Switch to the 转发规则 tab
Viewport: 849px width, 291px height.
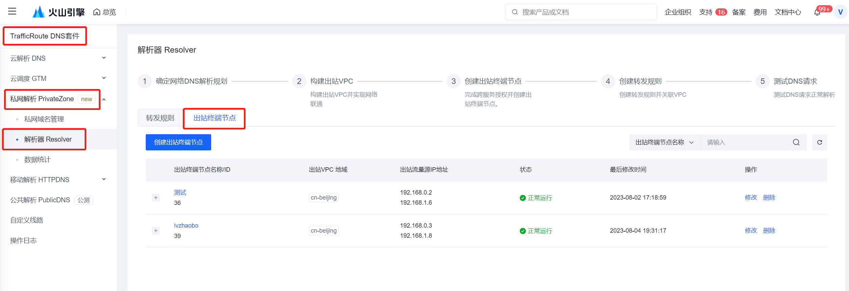160,118
